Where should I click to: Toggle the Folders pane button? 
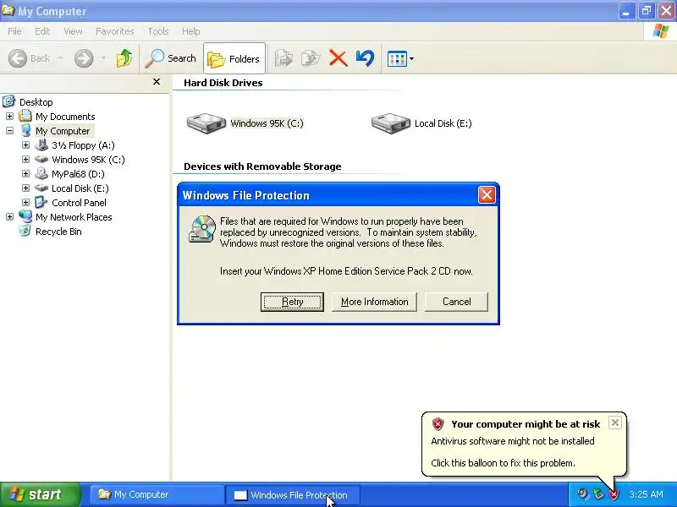click(x=234, y=58)
